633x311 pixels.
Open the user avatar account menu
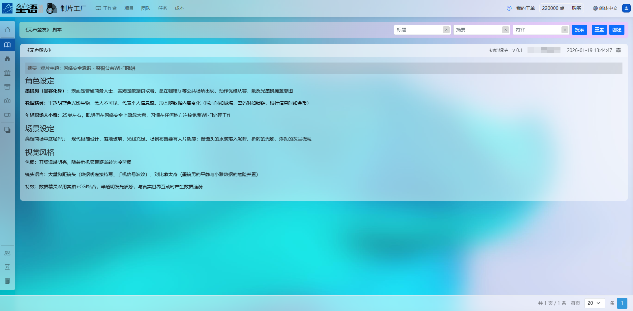pos(626,8)
